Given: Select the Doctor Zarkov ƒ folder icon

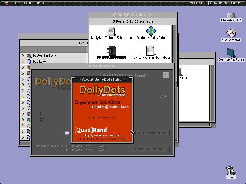Looking at the screenshot, I should tap(29, 56).
